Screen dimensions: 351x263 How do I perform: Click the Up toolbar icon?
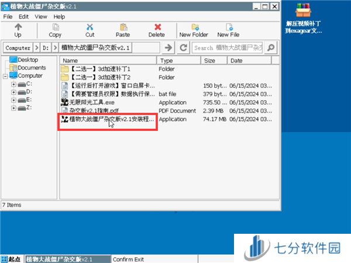pyautogui.click(x=18, y=27)
